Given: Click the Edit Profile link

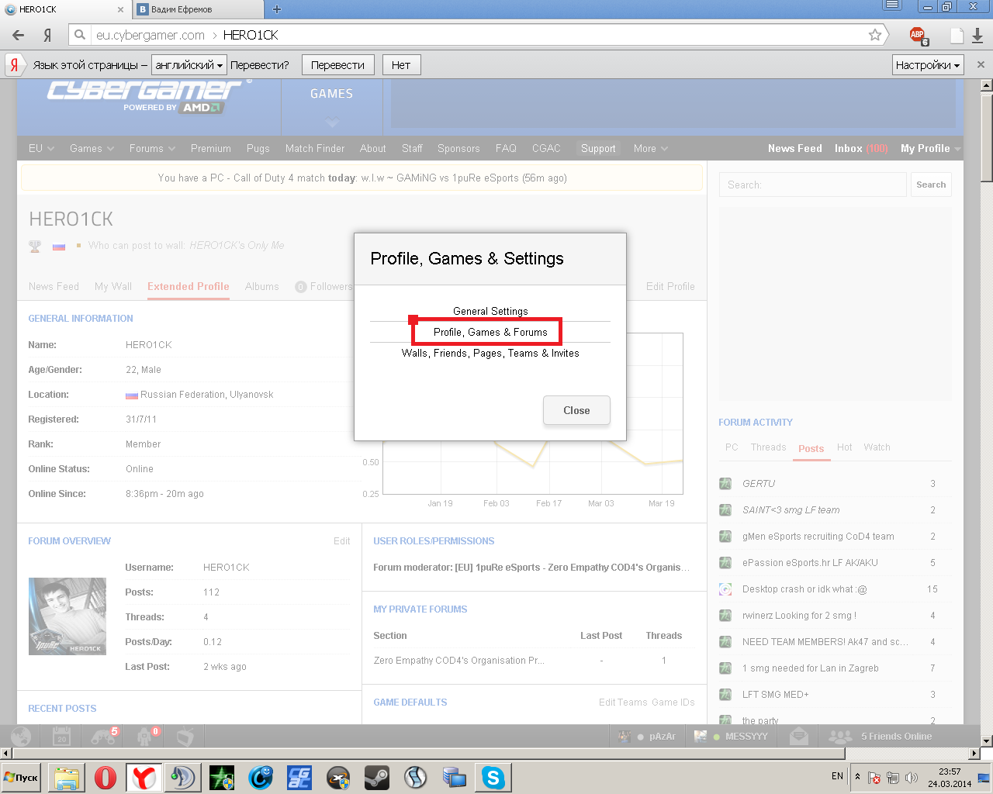Looking at the screenshot, I should coord(670,286).
